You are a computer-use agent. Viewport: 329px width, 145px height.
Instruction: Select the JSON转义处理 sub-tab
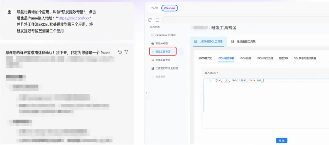(x=265, y=58)
